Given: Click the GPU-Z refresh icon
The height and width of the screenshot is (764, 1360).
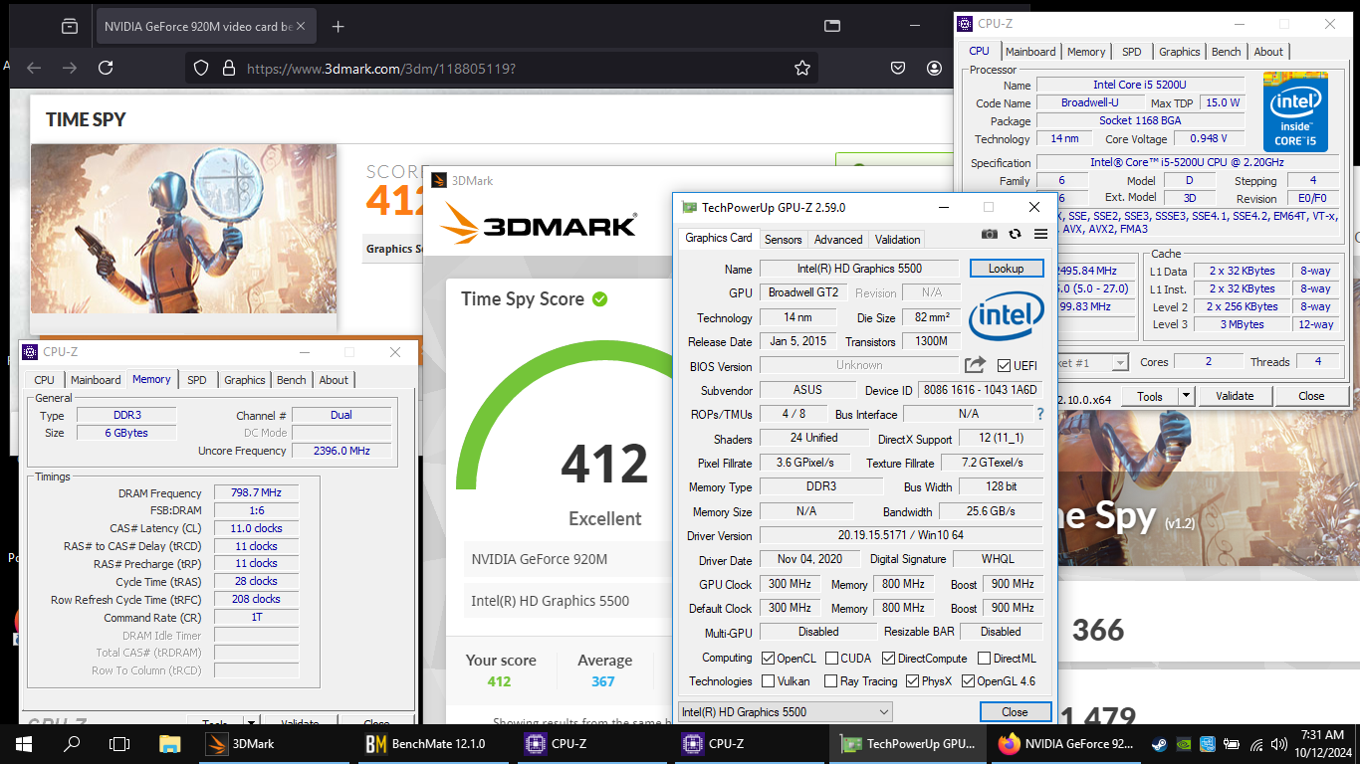Looking at the screenshot, I should pos(1015,234).
